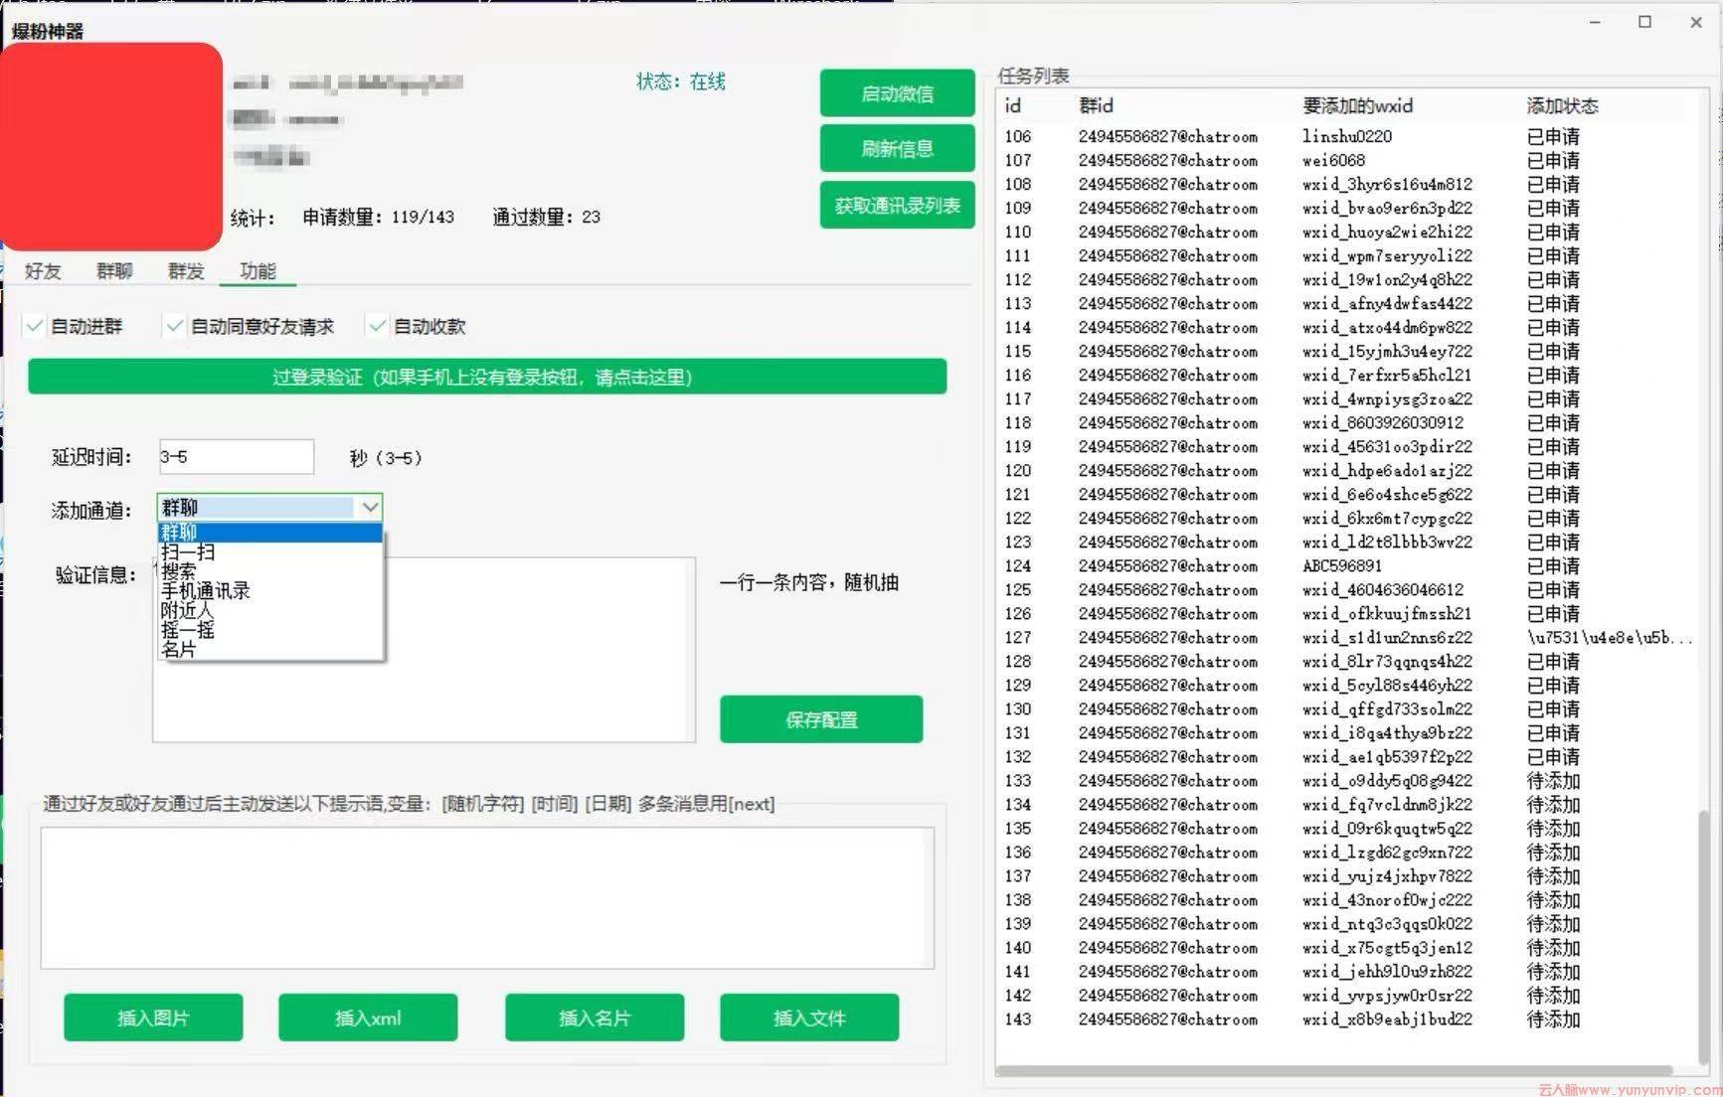Select 手机通讯录 in the dropdown list

(x=269, y=590)
